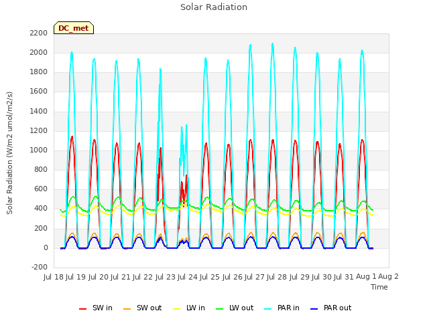Click the Jul 20 x-axis tick label
Image resolution: width=429 pixels, height=321 pixels.
pos(99,277)
